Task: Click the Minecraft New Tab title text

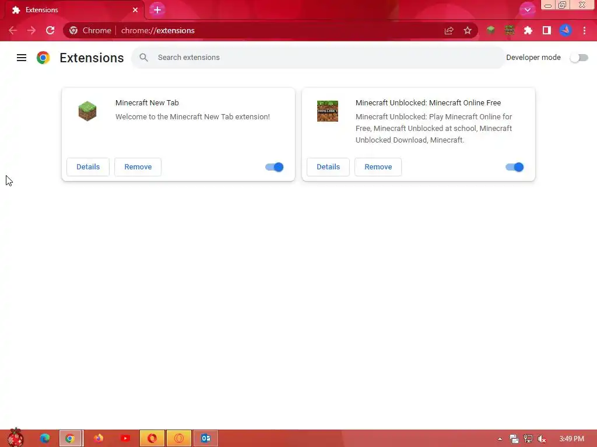Action: click(x=147, y=102)
